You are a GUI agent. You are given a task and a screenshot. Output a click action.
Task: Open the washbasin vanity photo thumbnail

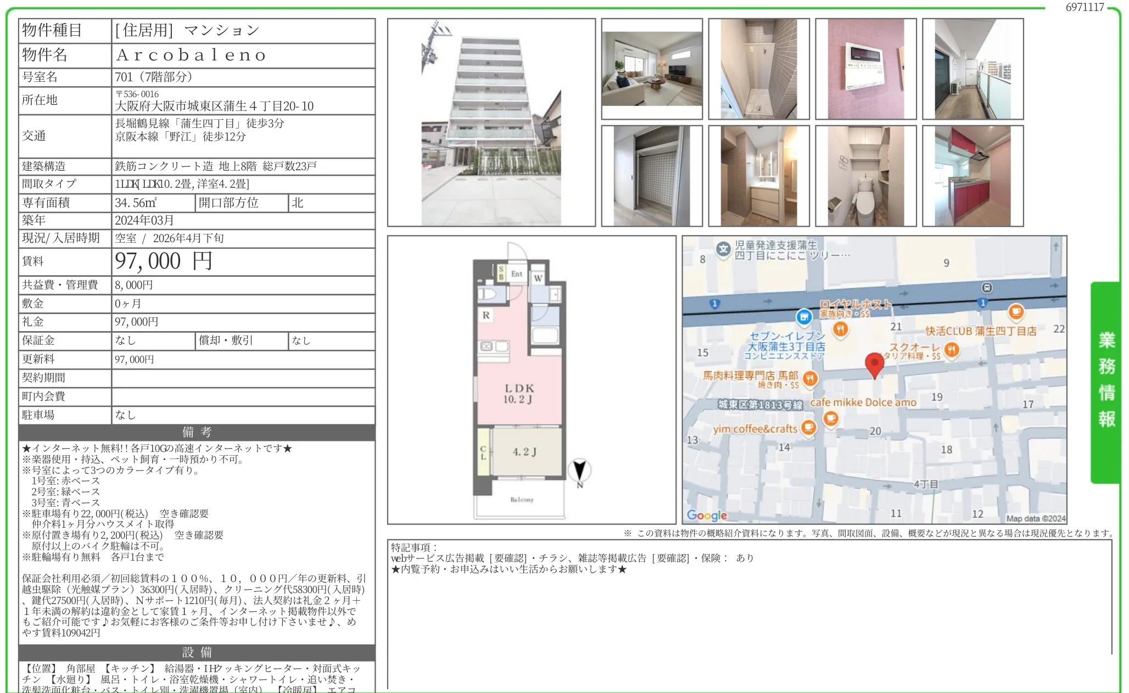758,176
